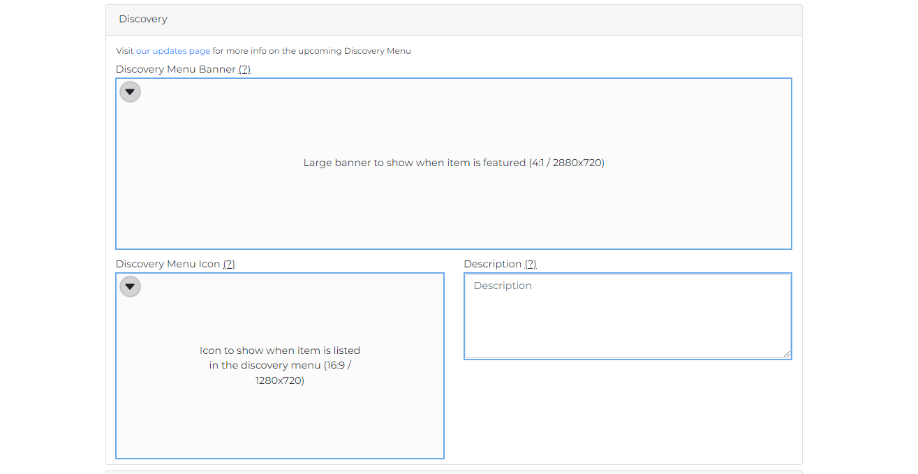Click the Description placeholder text
Screen dimensions: 918x474
tap(502, 286)
